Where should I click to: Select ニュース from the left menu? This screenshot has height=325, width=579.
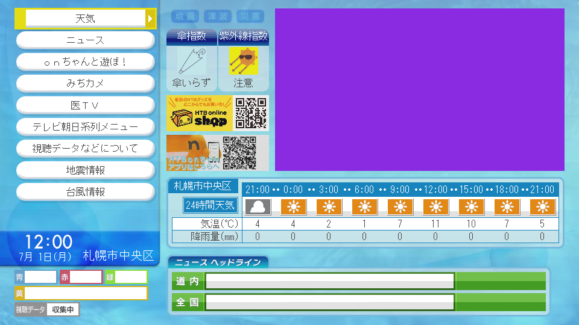pyautogui.click(x=85, y=40)
